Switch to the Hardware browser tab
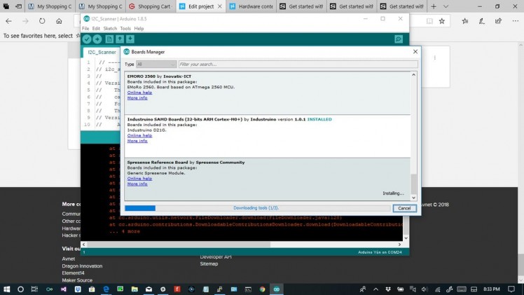 pos(251,6)
